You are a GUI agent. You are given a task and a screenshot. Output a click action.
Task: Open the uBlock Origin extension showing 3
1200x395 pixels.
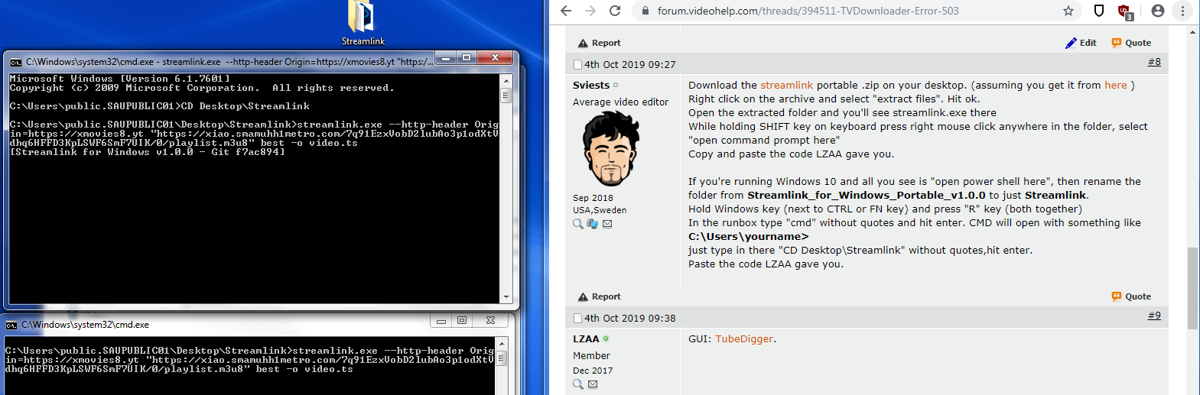pos(1125,11)
